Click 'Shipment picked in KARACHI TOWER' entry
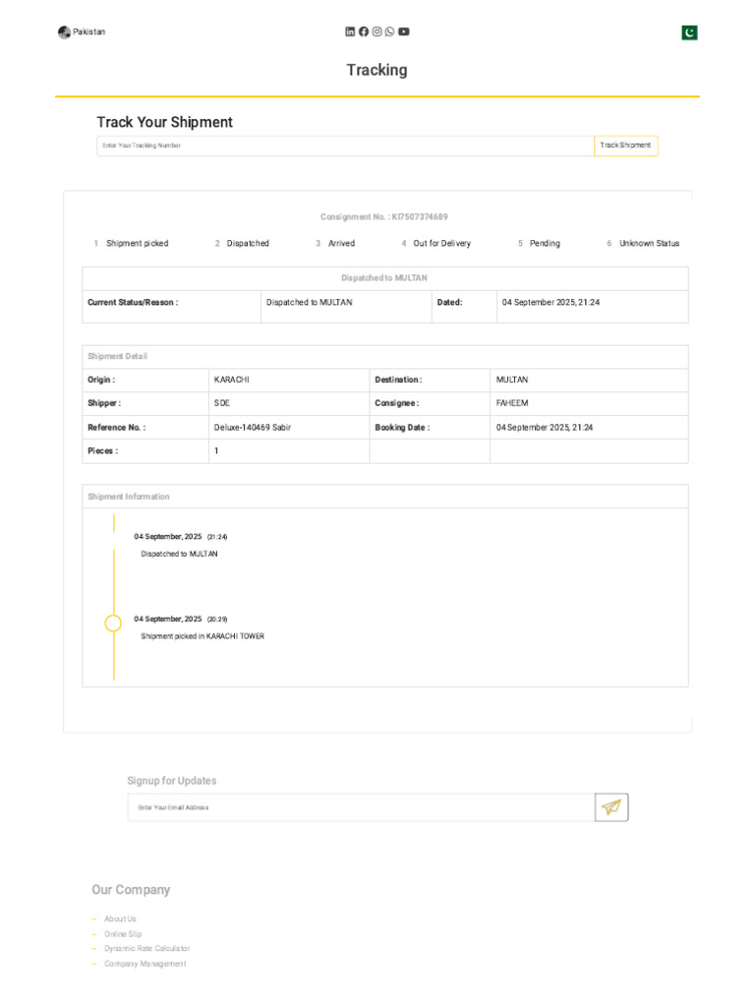755x1007 pixels. click(x=203, y=636)
